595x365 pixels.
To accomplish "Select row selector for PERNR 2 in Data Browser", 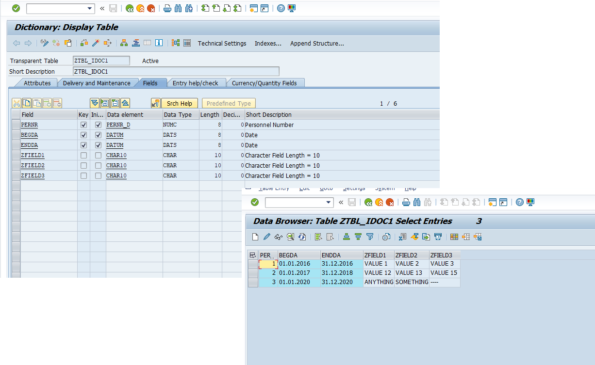I will 253,273.
